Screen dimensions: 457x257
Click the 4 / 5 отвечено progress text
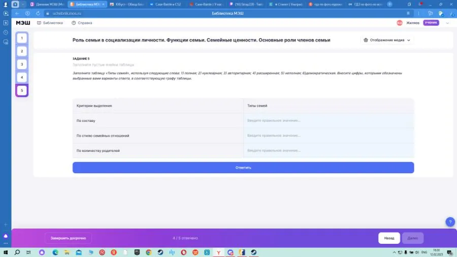tap(185, 238)
